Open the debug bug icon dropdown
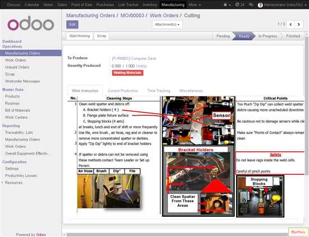The image size is (309, 237). pyautogui.click(x=227, y=4)
